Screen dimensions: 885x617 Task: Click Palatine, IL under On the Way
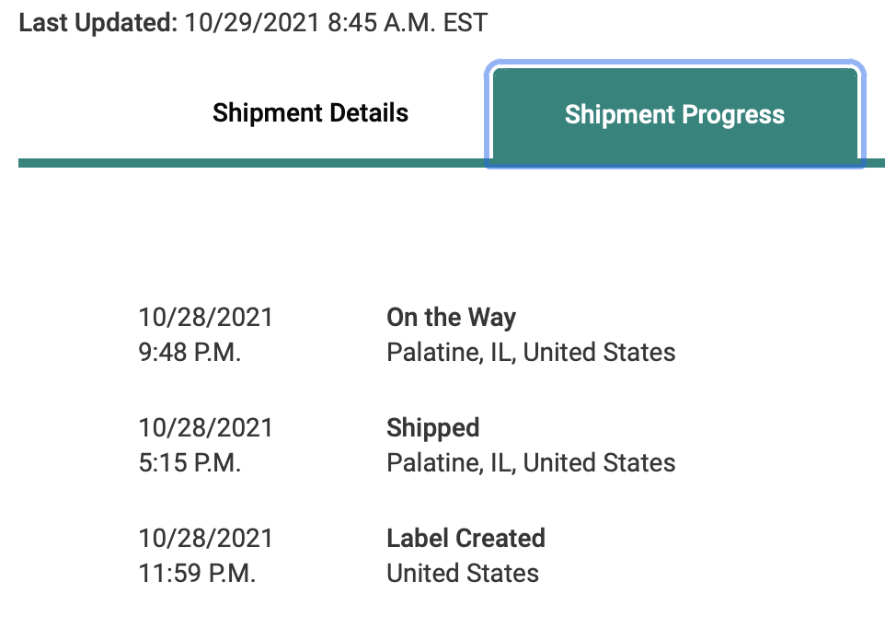[x=451, y=353]
